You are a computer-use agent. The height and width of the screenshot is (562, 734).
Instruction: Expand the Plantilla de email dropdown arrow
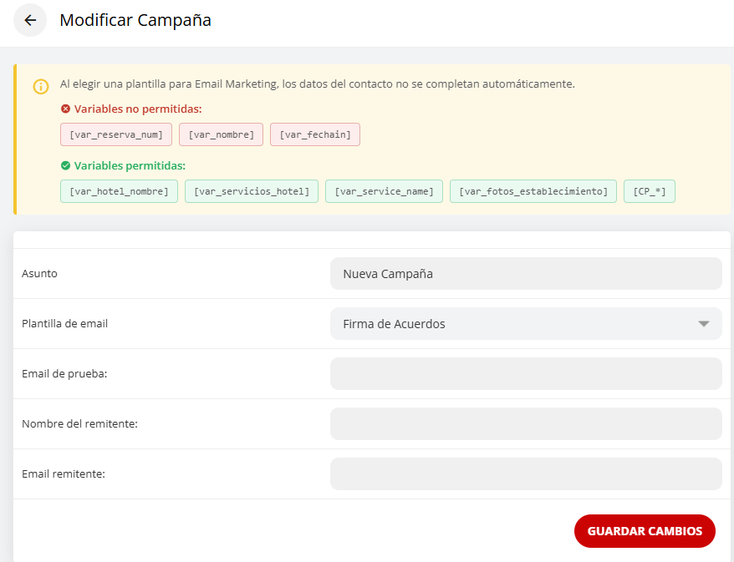[x=703, y=324]
